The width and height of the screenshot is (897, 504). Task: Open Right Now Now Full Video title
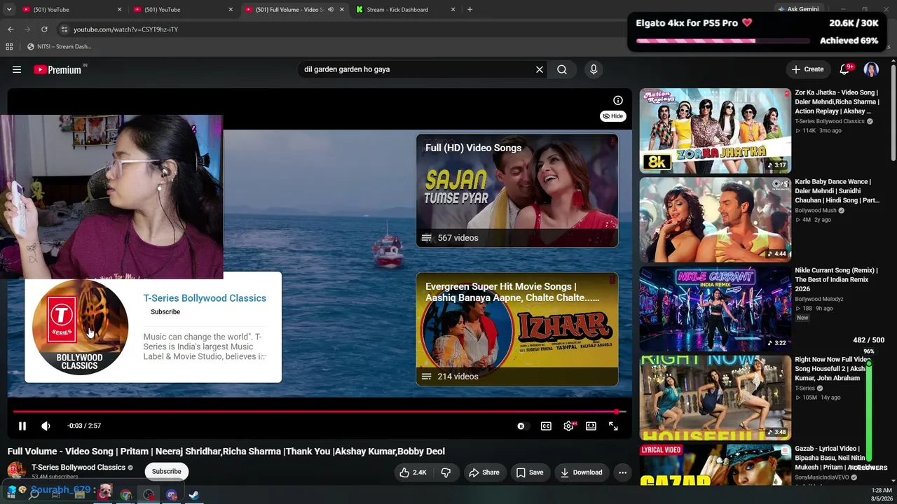point(833,369)
